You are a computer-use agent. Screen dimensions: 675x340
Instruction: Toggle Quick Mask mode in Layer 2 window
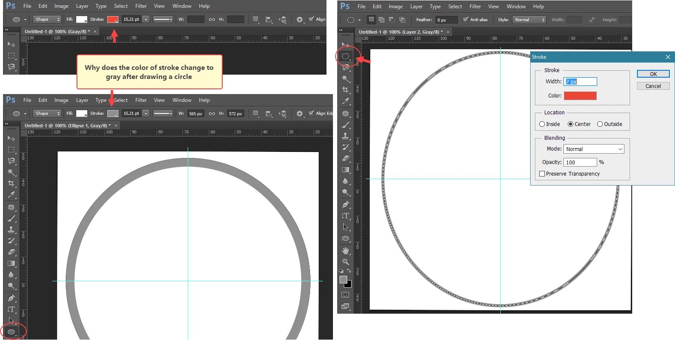pyautogui.click(x=345, y=295)
